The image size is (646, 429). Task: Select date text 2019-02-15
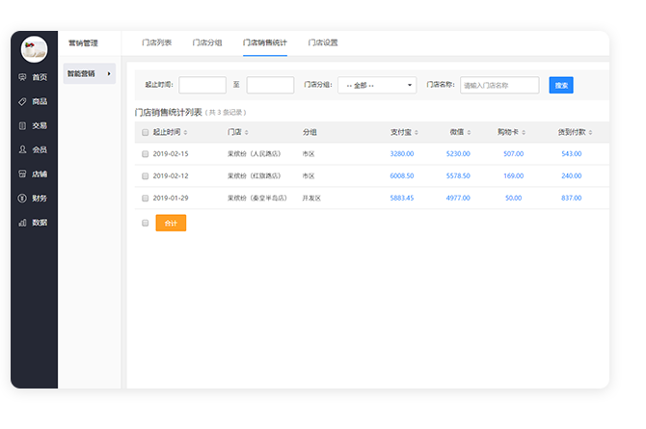coord(171,153)
